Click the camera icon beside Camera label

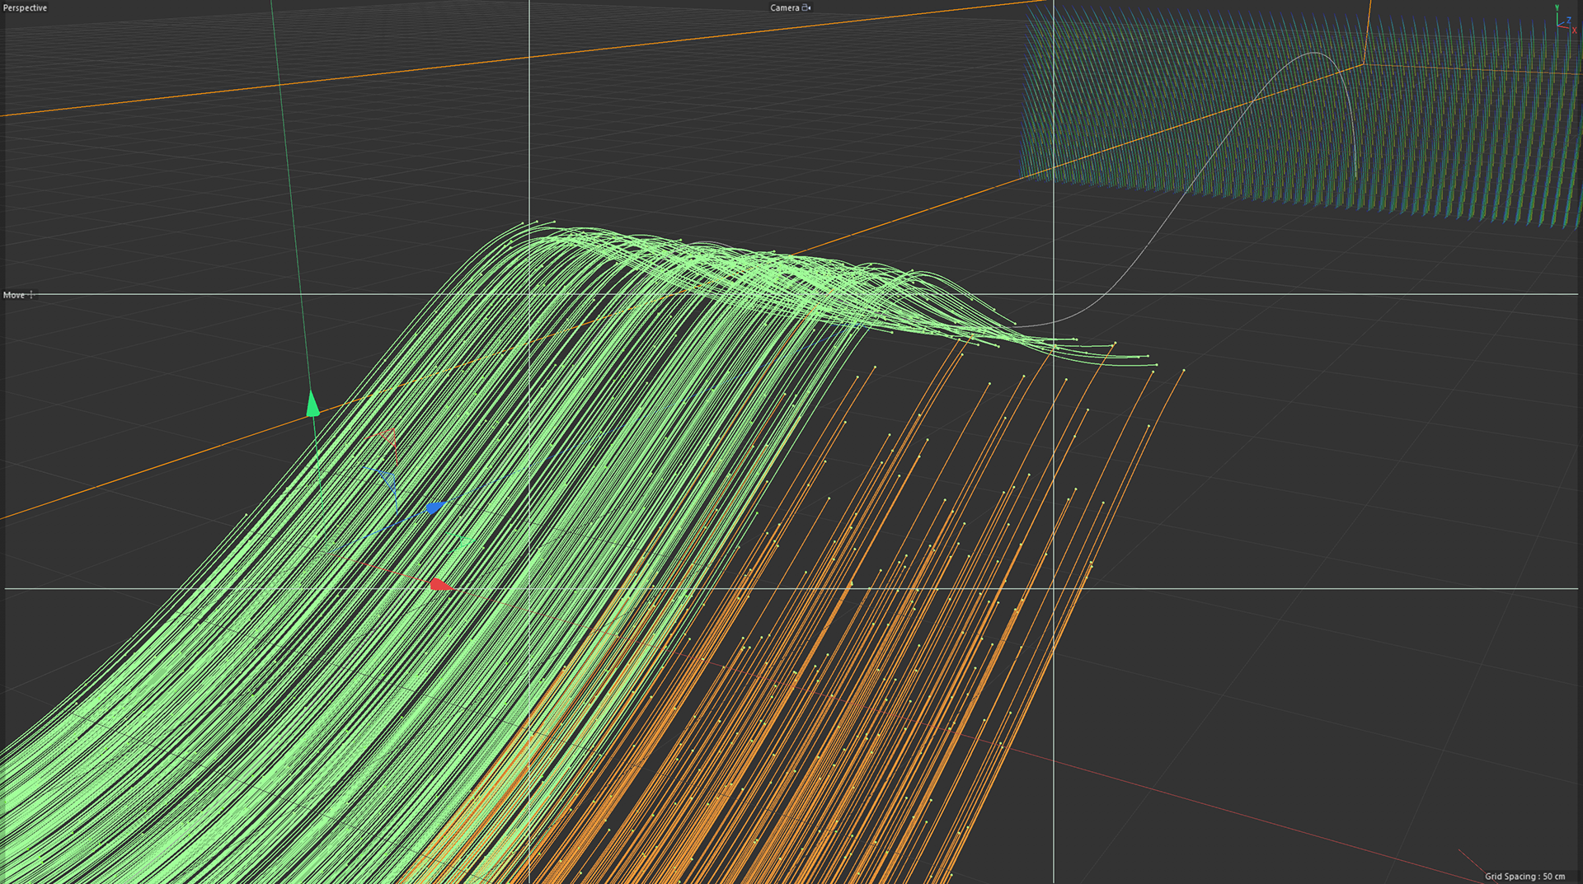point(806,7)
